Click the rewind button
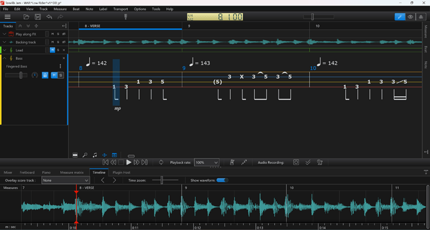Screen dimensions: 430x230 pos(113,162)
